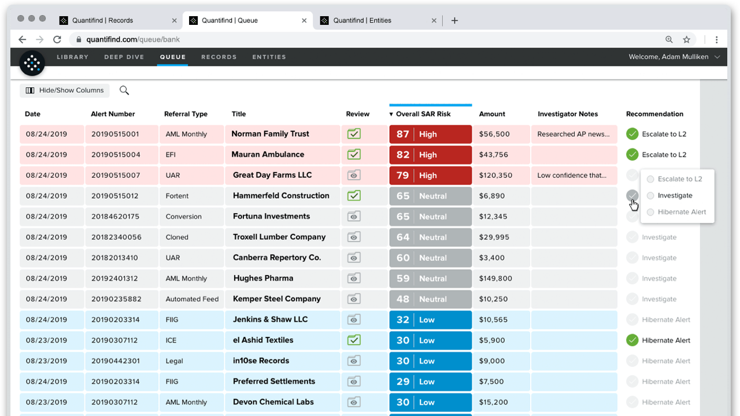This screenshot has height=416, width=740.
Task: Open the 'Researched AP news...' investigator note
Action: 573,134
